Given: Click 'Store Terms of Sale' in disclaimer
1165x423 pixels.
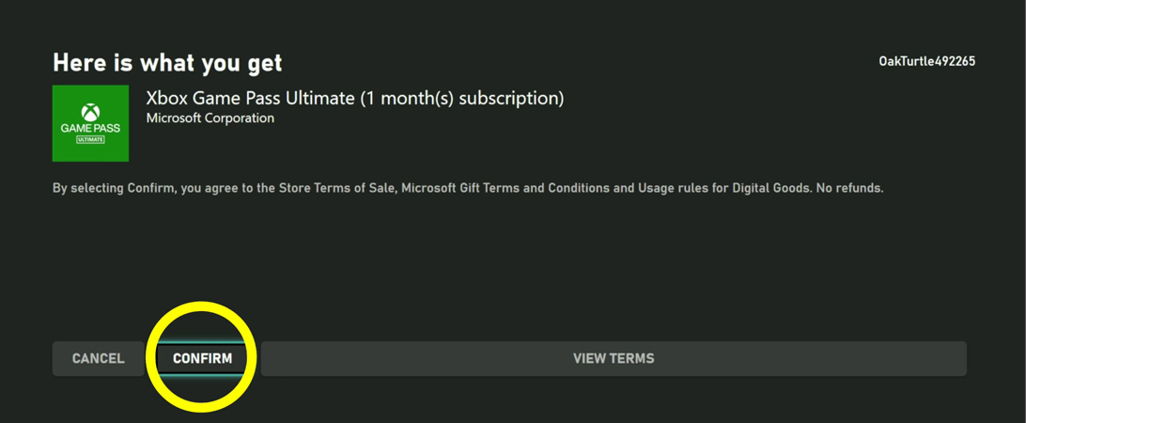Looking at the screenshot, I should [336, 188].
